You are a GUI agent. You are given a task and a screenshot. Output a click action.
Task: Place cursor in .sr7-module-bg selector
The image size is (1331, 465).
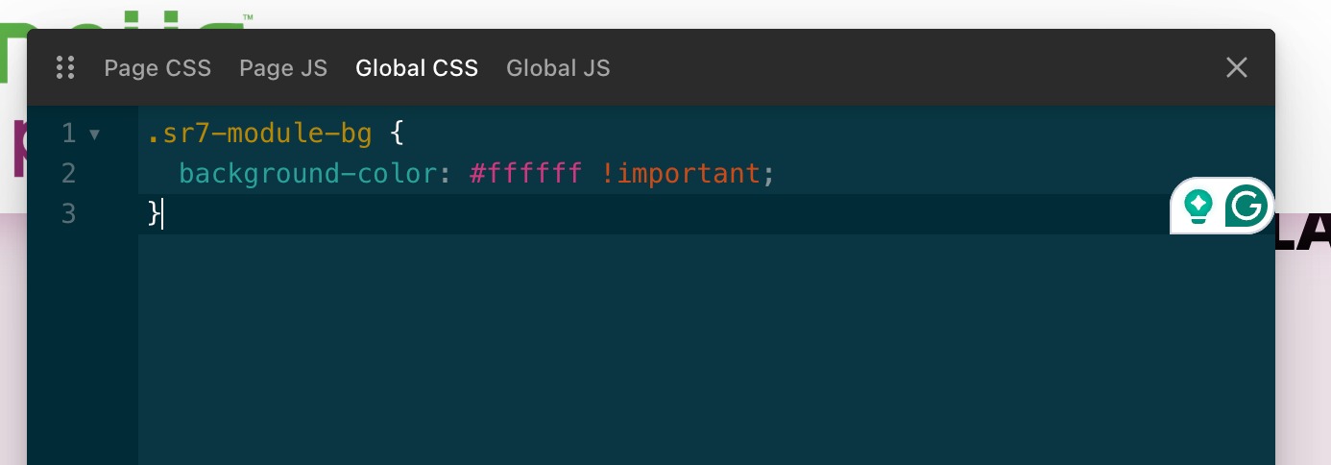259,134
